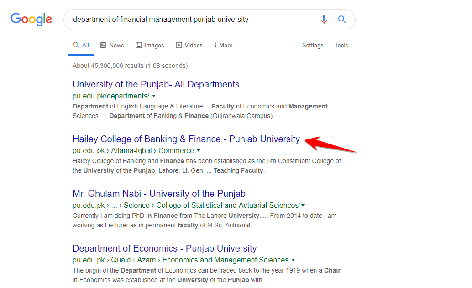Expand arrow next to pu.edu.pk/departments/ URL
This screenshot has width=472, height=288.
tap(154, 96)
